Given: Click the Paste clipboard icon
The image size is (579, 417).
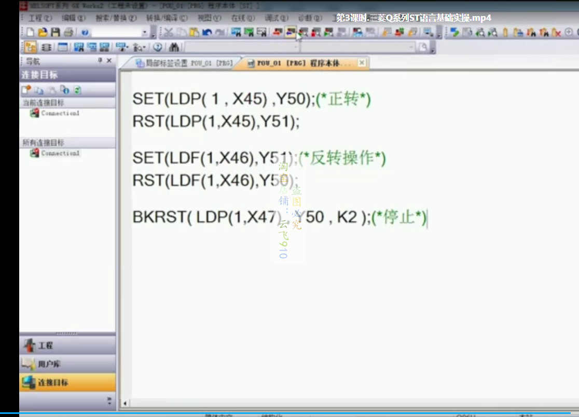Looking at the screenshot, I should [194, 33].
